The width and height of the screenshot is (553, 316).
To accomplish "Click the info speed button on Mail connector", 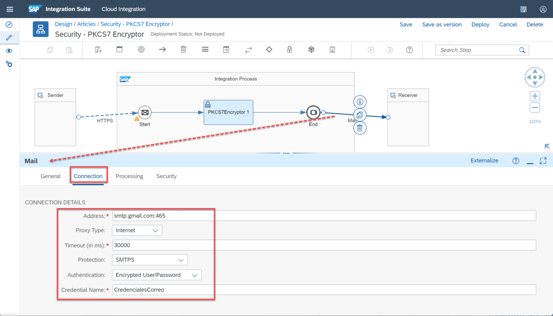I will pos(360,102).
